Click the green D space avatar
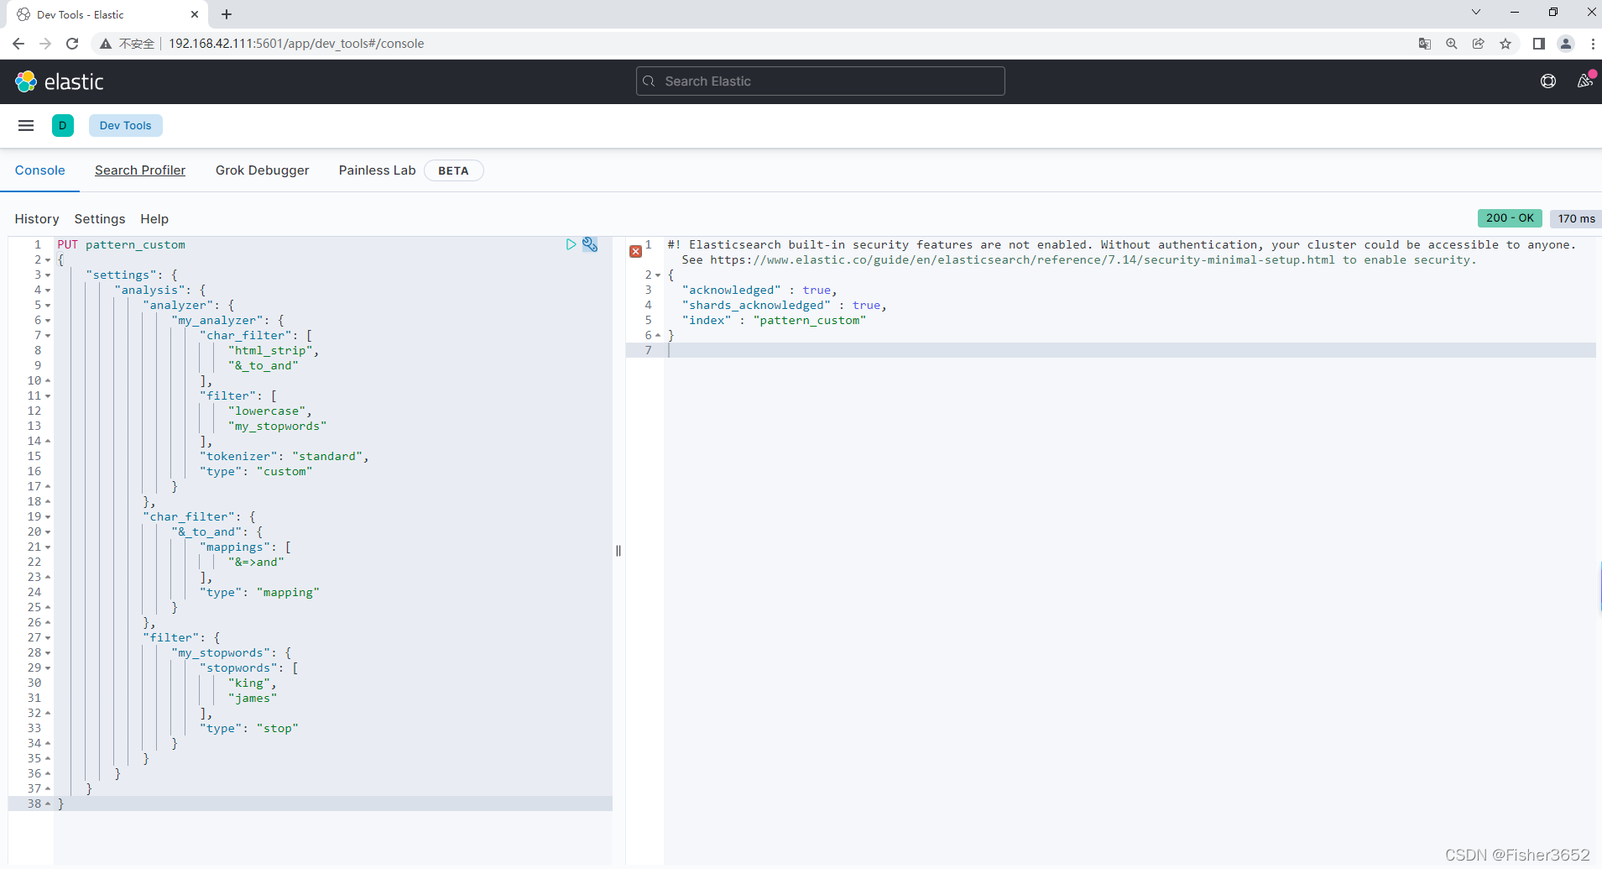 63,126
